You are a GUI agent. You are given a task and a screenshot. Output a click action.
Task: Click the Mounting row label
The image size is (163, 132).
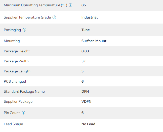pyautogui.click(x=12, y=41)
